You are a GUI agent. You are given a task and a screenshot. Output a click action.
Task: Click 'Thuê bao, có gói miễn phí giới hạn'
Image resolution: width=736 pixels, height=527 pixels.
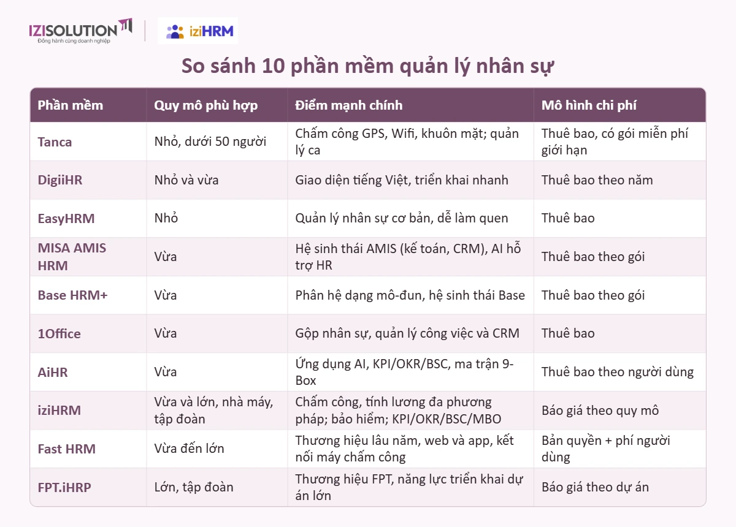(615, 142)
